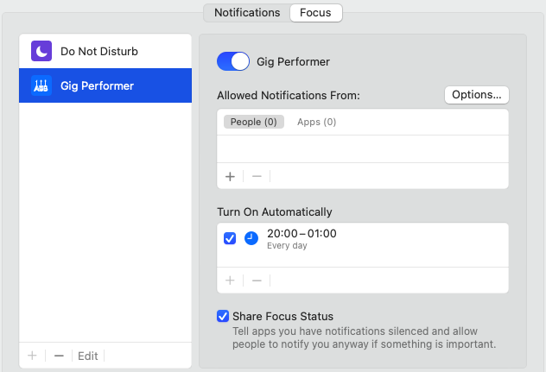The height and width of the screenshot is (372, 546).
Task: Remove the automation schedule with minus
Action: [257, 281]
